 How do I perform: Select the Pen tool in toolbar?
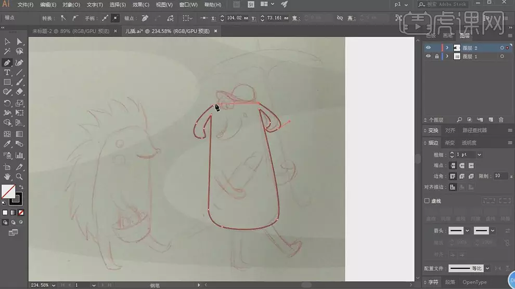pyautogui.click(x=7, y=62)
